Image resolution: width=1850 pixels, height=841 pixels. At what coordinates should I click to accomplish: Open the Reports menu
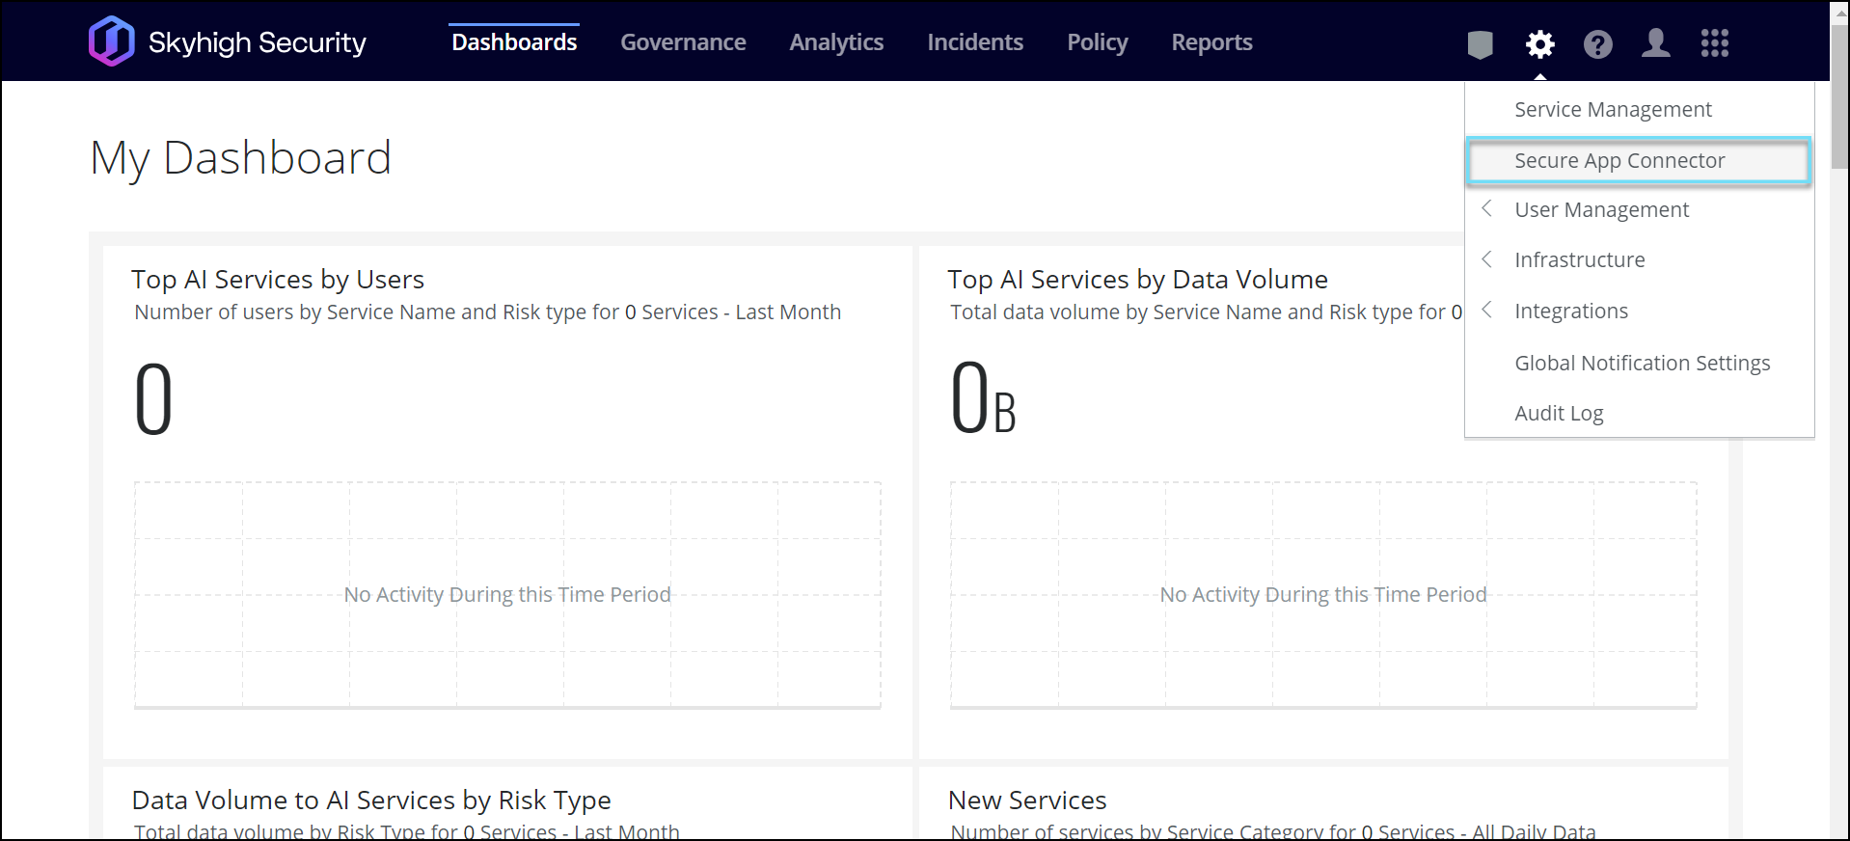1211,42
